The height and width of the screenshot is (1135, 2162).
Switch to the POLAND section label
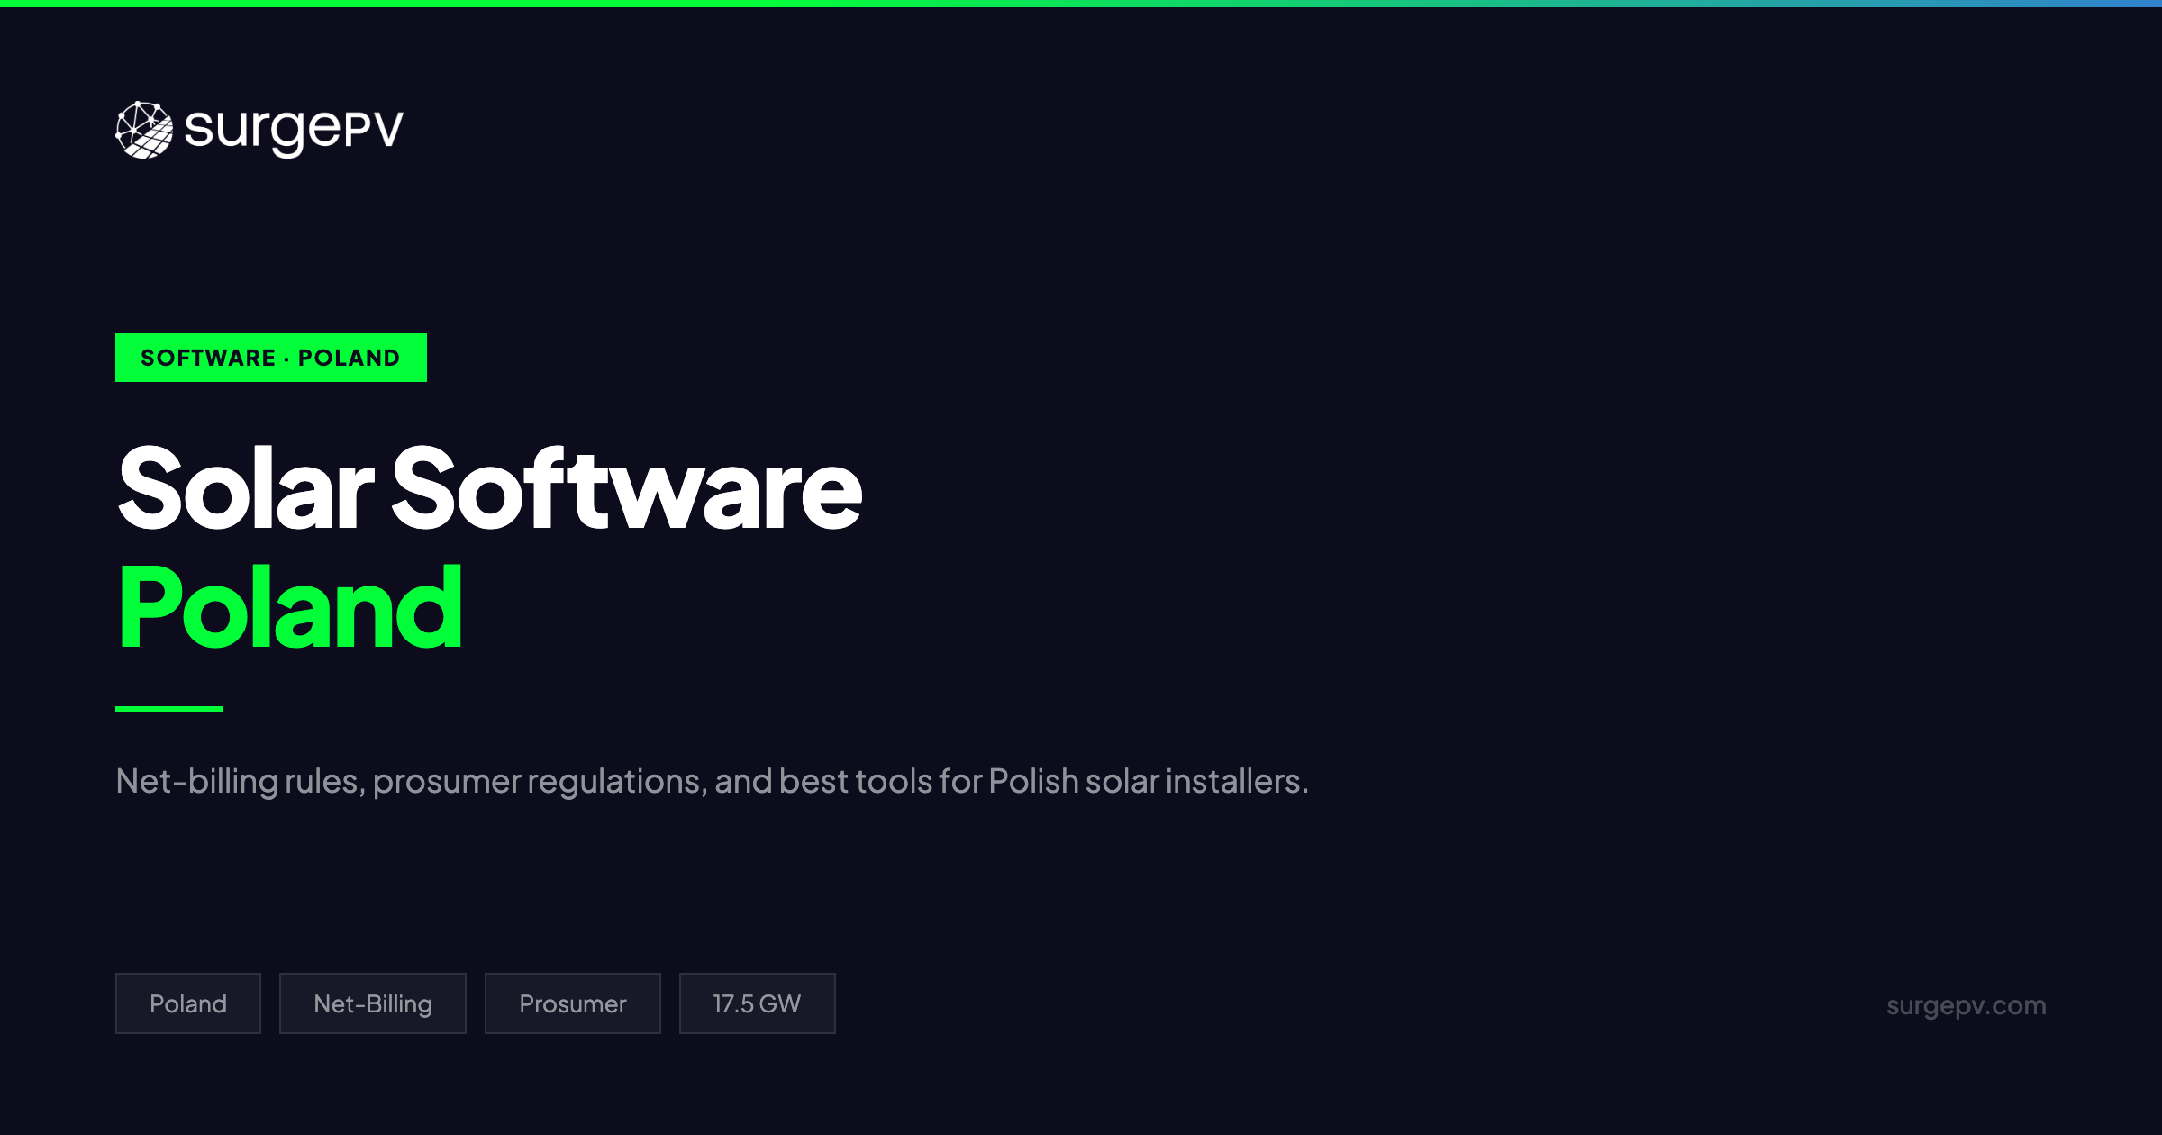coord(347,357)
